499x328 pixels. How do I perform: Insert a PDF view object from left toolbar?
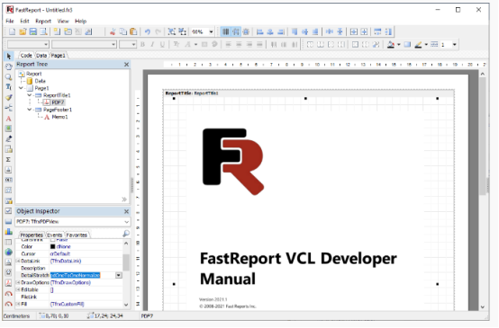[x=9, y=283]
